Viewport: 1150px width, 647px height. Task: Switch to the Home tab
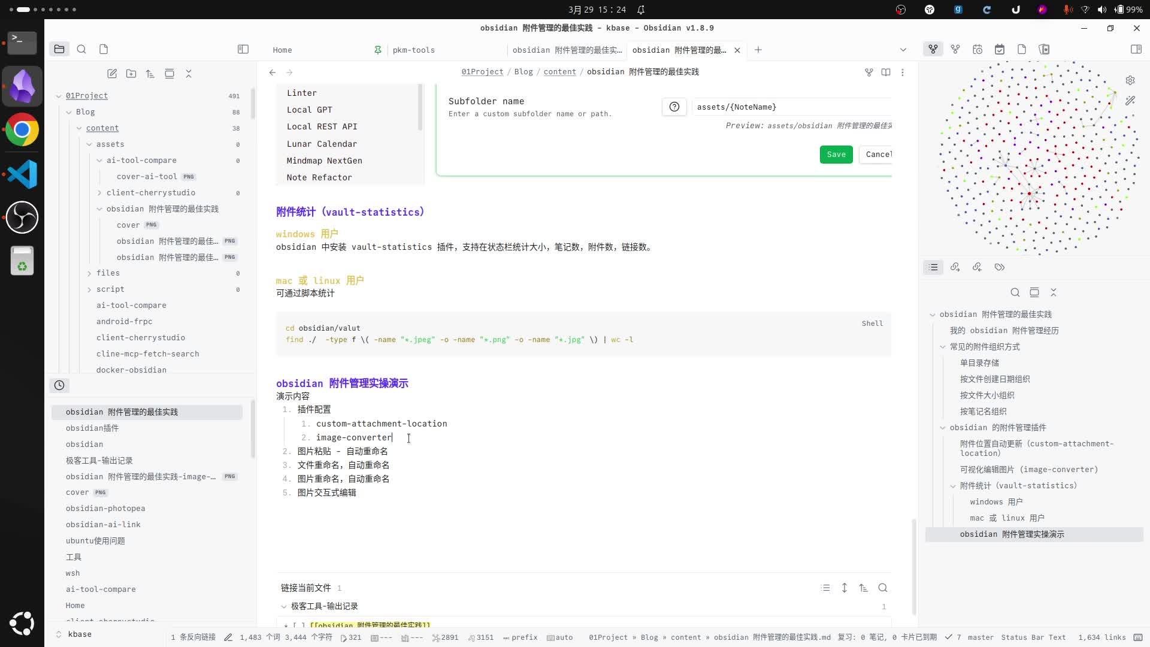tap(282, 50)
